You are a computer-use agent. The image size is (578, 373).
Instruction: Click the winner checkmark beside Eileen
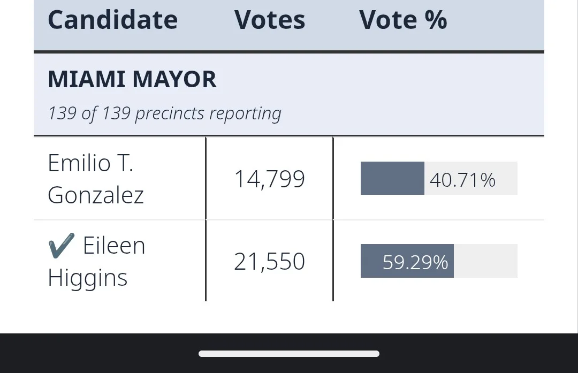click(60, 246)
